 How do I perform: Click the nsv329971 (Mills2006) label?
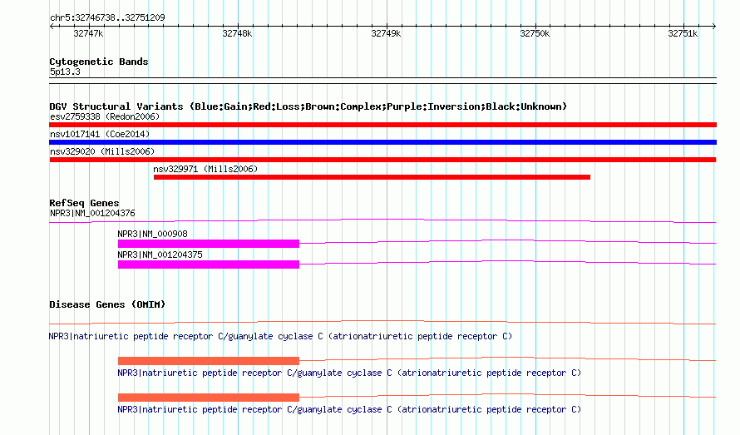pyautogui.click(x=205, y=169)
